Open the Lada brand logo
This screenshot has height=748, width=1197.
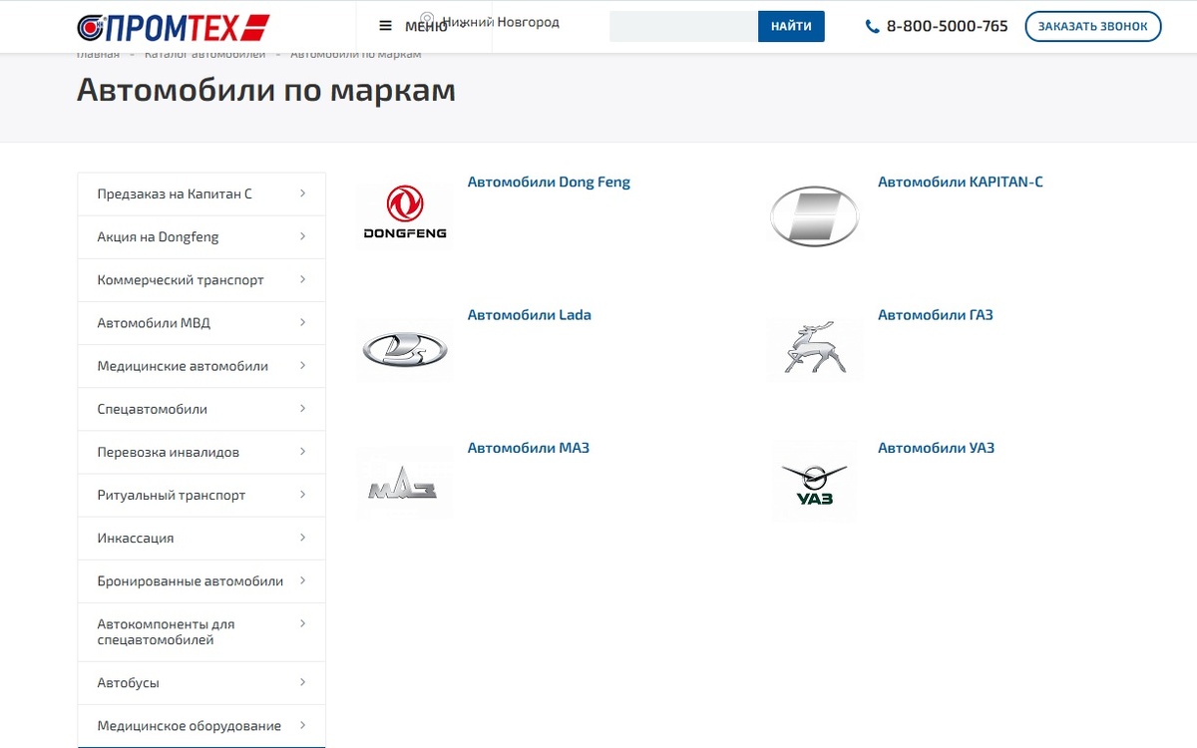point(404,349)
